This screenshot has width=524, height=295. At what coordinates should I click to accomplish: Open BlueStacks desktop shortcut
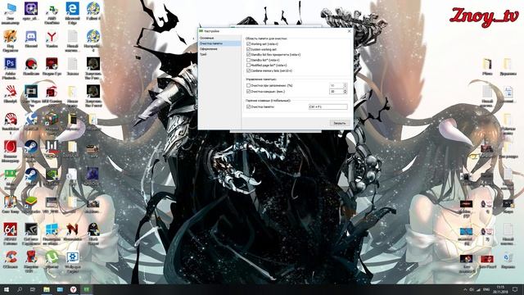31,205
